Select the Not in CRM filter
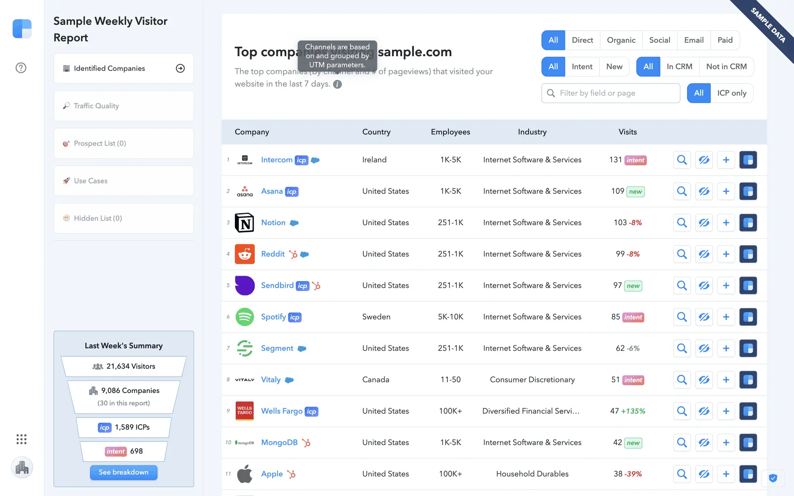Image resolution: width=794 pixels, height=496 pixels. click(x=726, y=67)
